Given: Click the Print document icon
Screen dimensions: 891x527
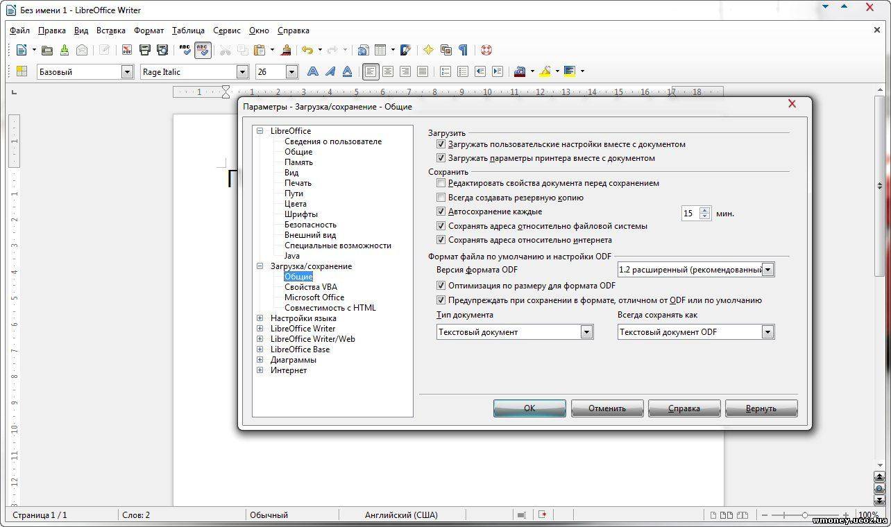Looking at the screenshot, I should click(145, 50).
